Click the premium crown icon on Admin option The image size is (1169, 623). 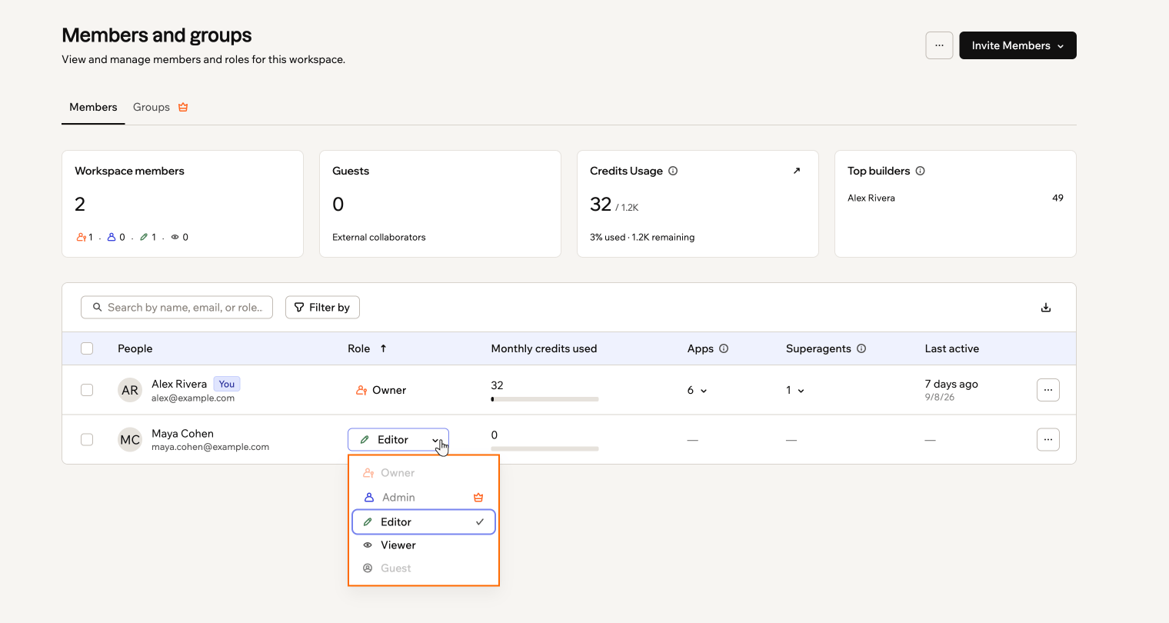click(x=478, y=498)
